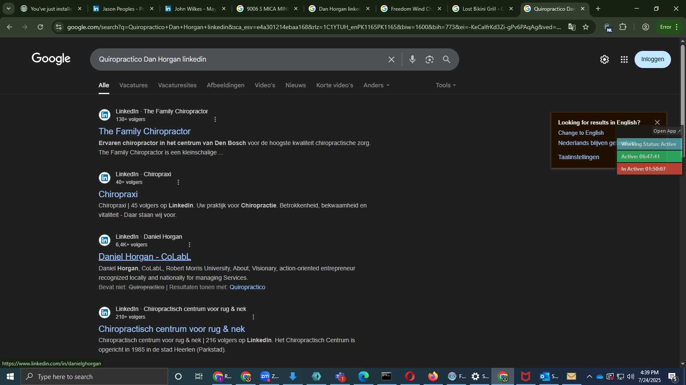Viewport: 686px width, 385px height.
Task: Clear the search box with the X icon
Action: point(391,59)
